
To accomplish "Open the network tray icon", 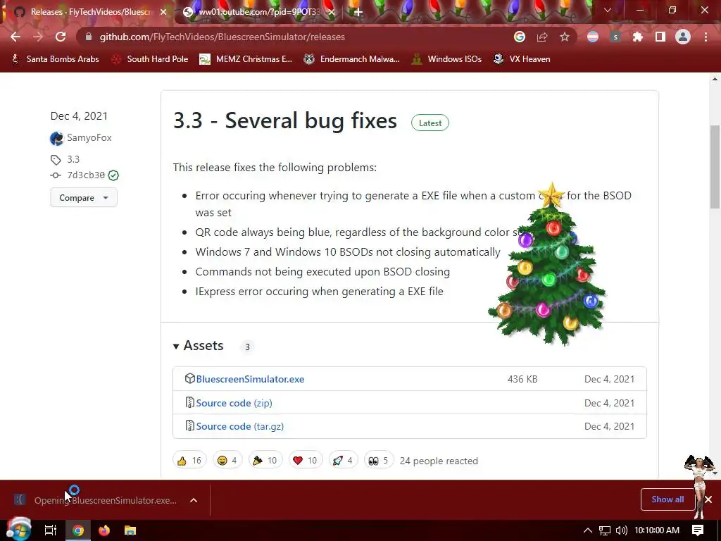I will click(605, 530).
